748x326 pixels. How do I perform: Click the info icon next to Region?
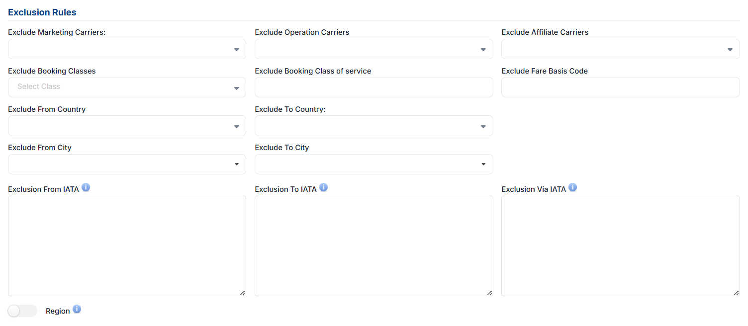click(77, 309)
